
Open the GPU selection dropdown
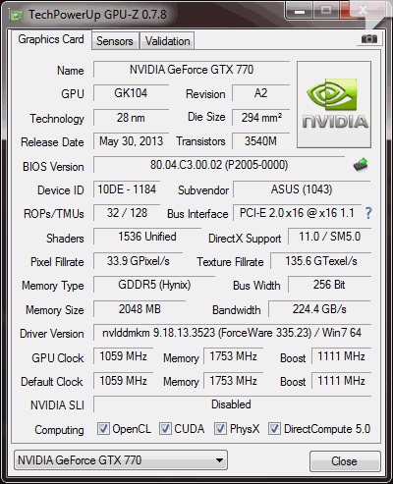coord(121,460)
